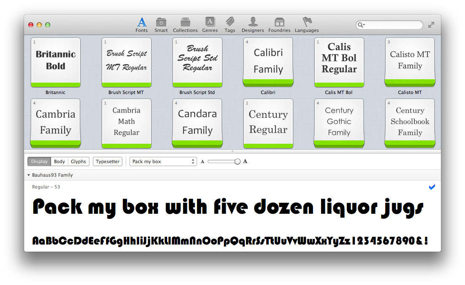Select the Cambria Family card
The height and width of the screenshot is (285, 465).
coord(55,123)
